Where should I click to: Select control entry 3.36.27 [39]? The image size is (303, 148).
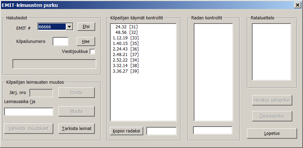coord(126,71)
